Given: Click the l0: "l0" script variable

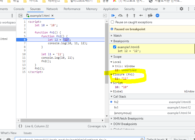Looking at the screenshot, I should (121, 87).
